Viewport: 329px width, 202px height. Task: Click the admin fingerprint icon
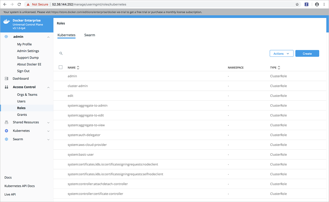[x=6, y=37]
